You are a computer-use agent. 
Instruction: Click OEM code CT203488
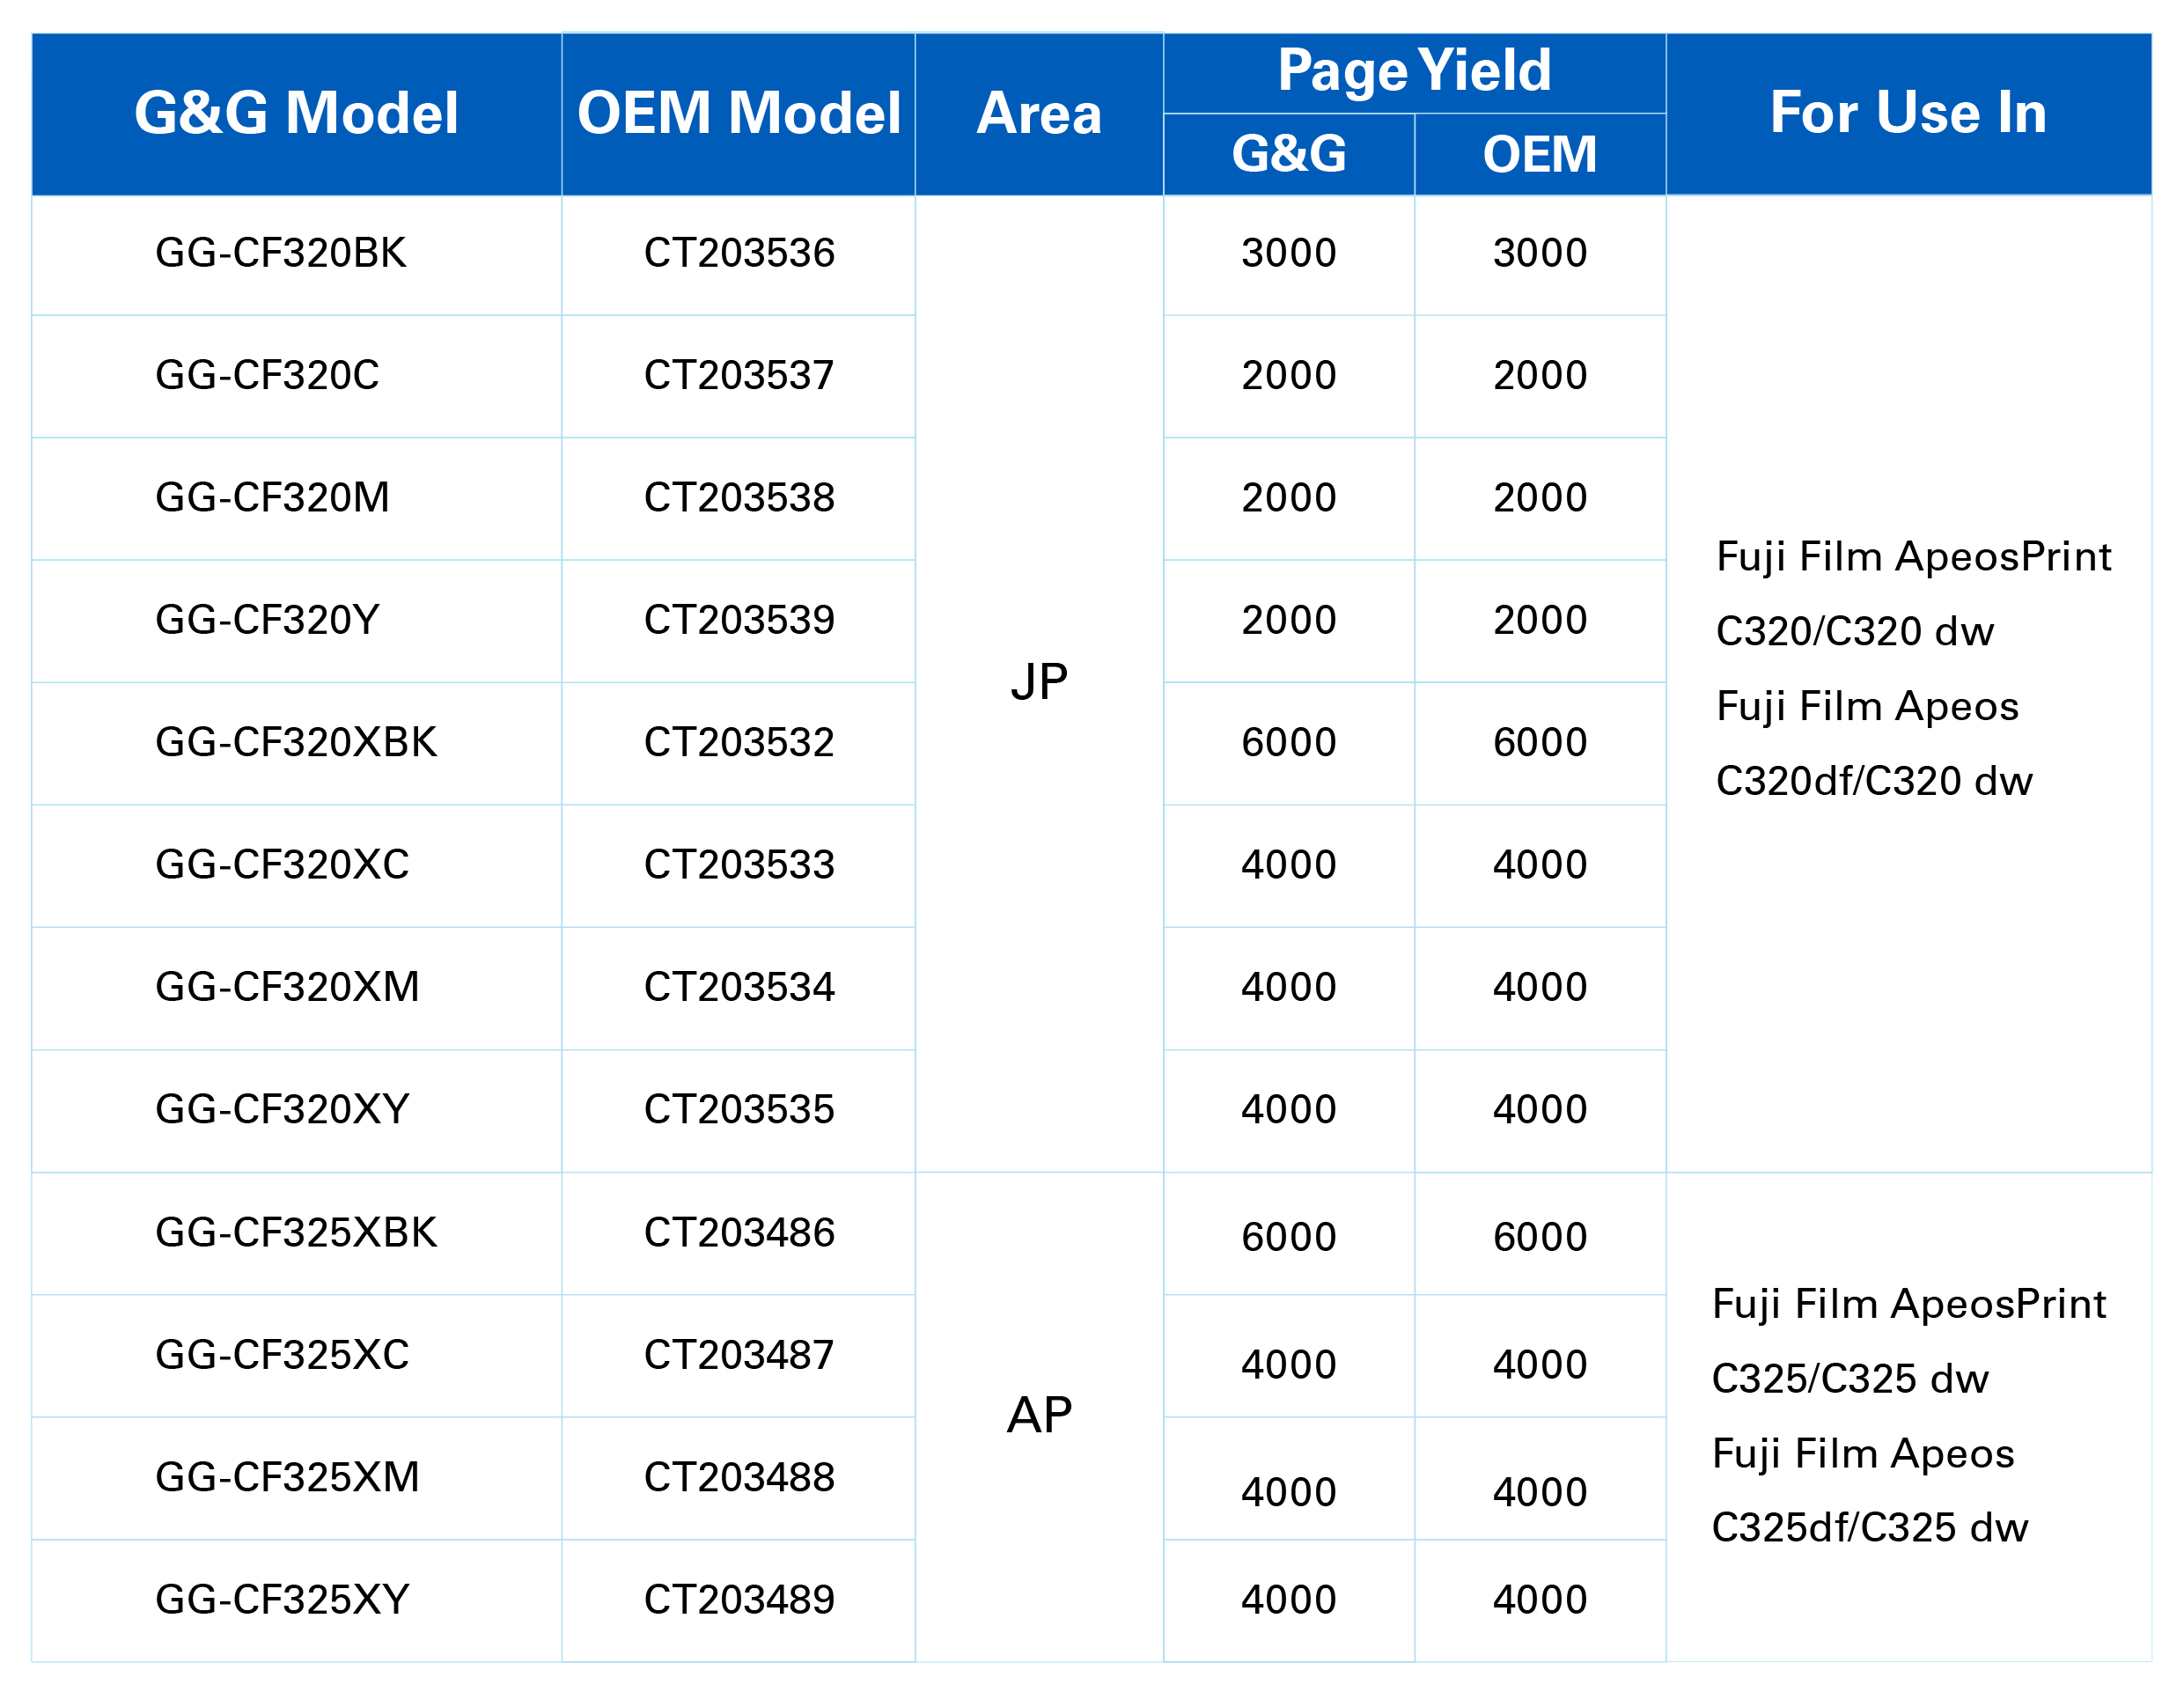click(x=739, y=1477)
